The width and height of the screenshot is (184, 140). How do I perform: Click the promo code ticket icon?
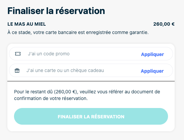click(18, 54)
